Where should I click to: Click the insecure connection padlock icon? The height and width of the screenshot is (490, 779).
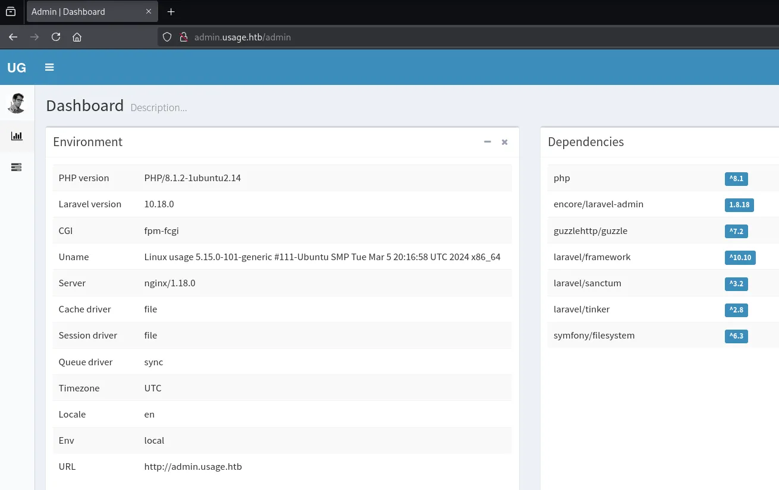[183, 37]
